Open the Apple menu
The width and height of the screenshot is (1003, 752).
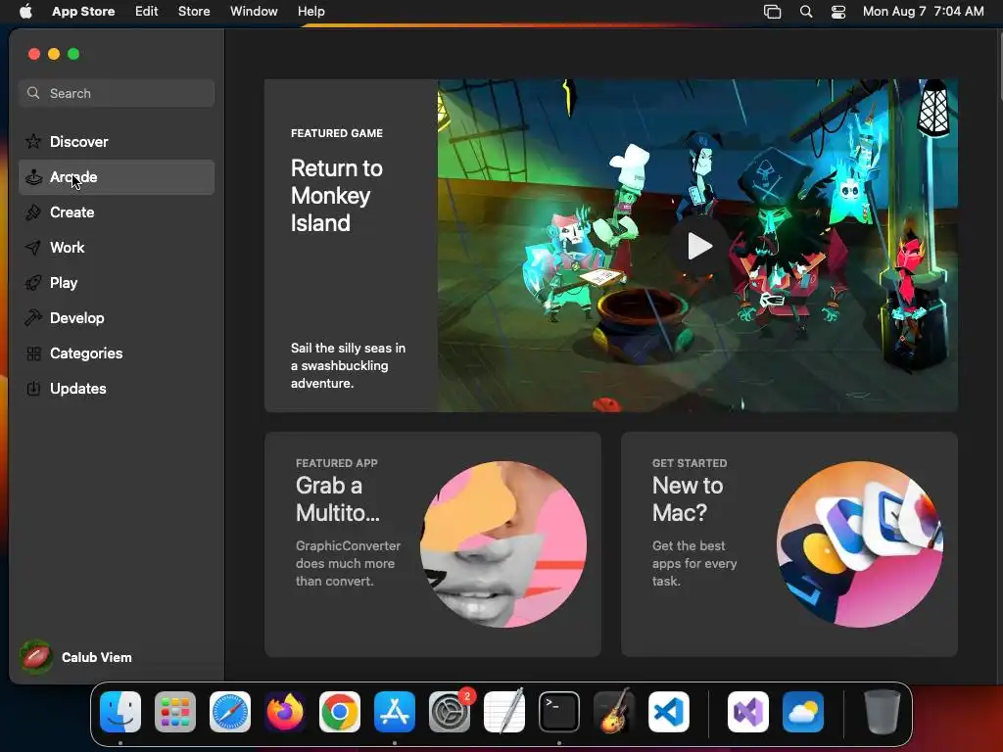[25, 11]
